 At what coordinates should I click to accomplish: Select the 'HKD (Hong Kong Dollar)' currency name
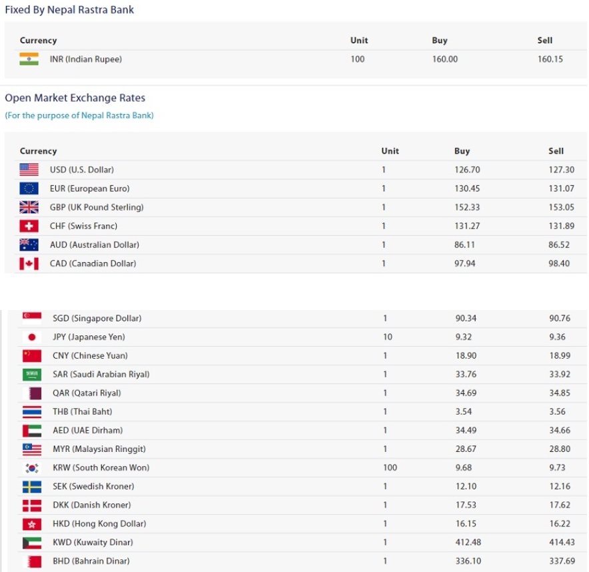(99, 523)
